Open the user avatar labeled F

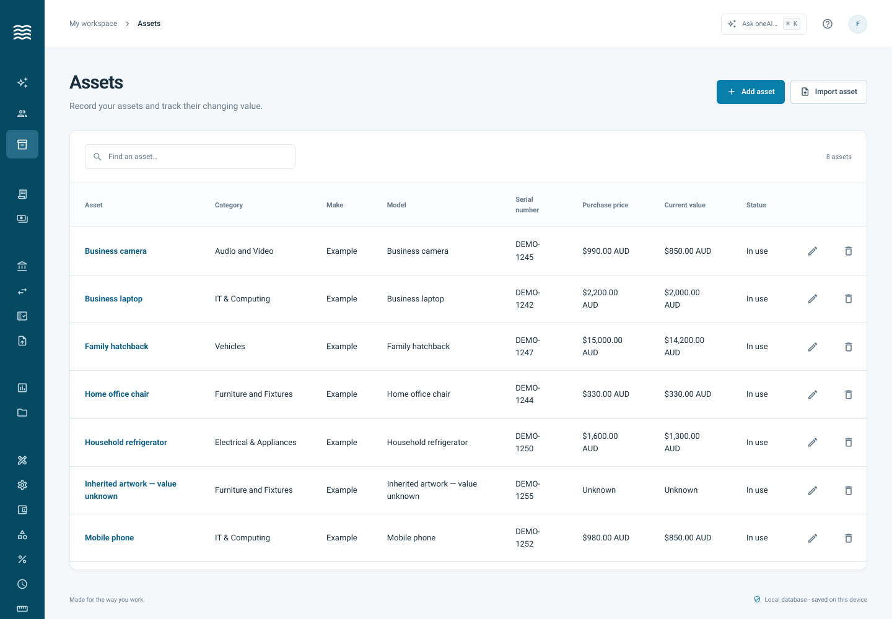(858, 24)
